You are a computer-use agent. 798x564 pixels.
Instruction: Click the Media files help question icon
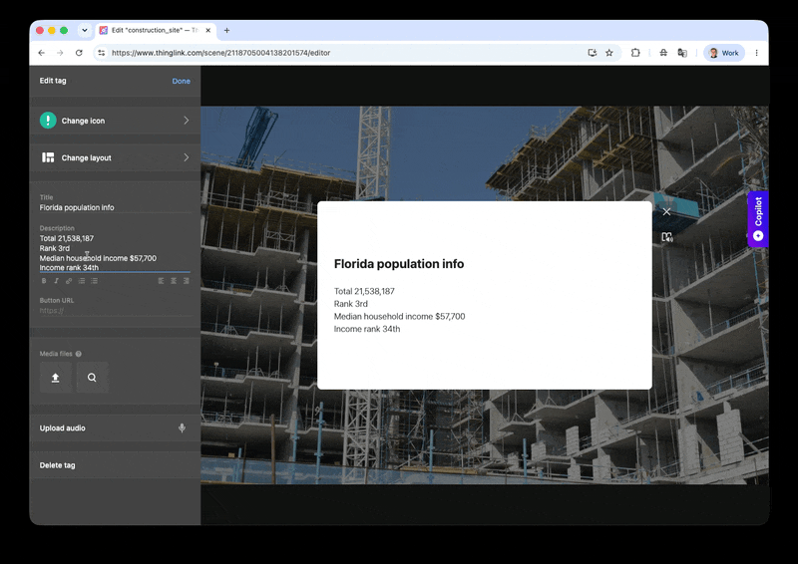click(79, 354)
